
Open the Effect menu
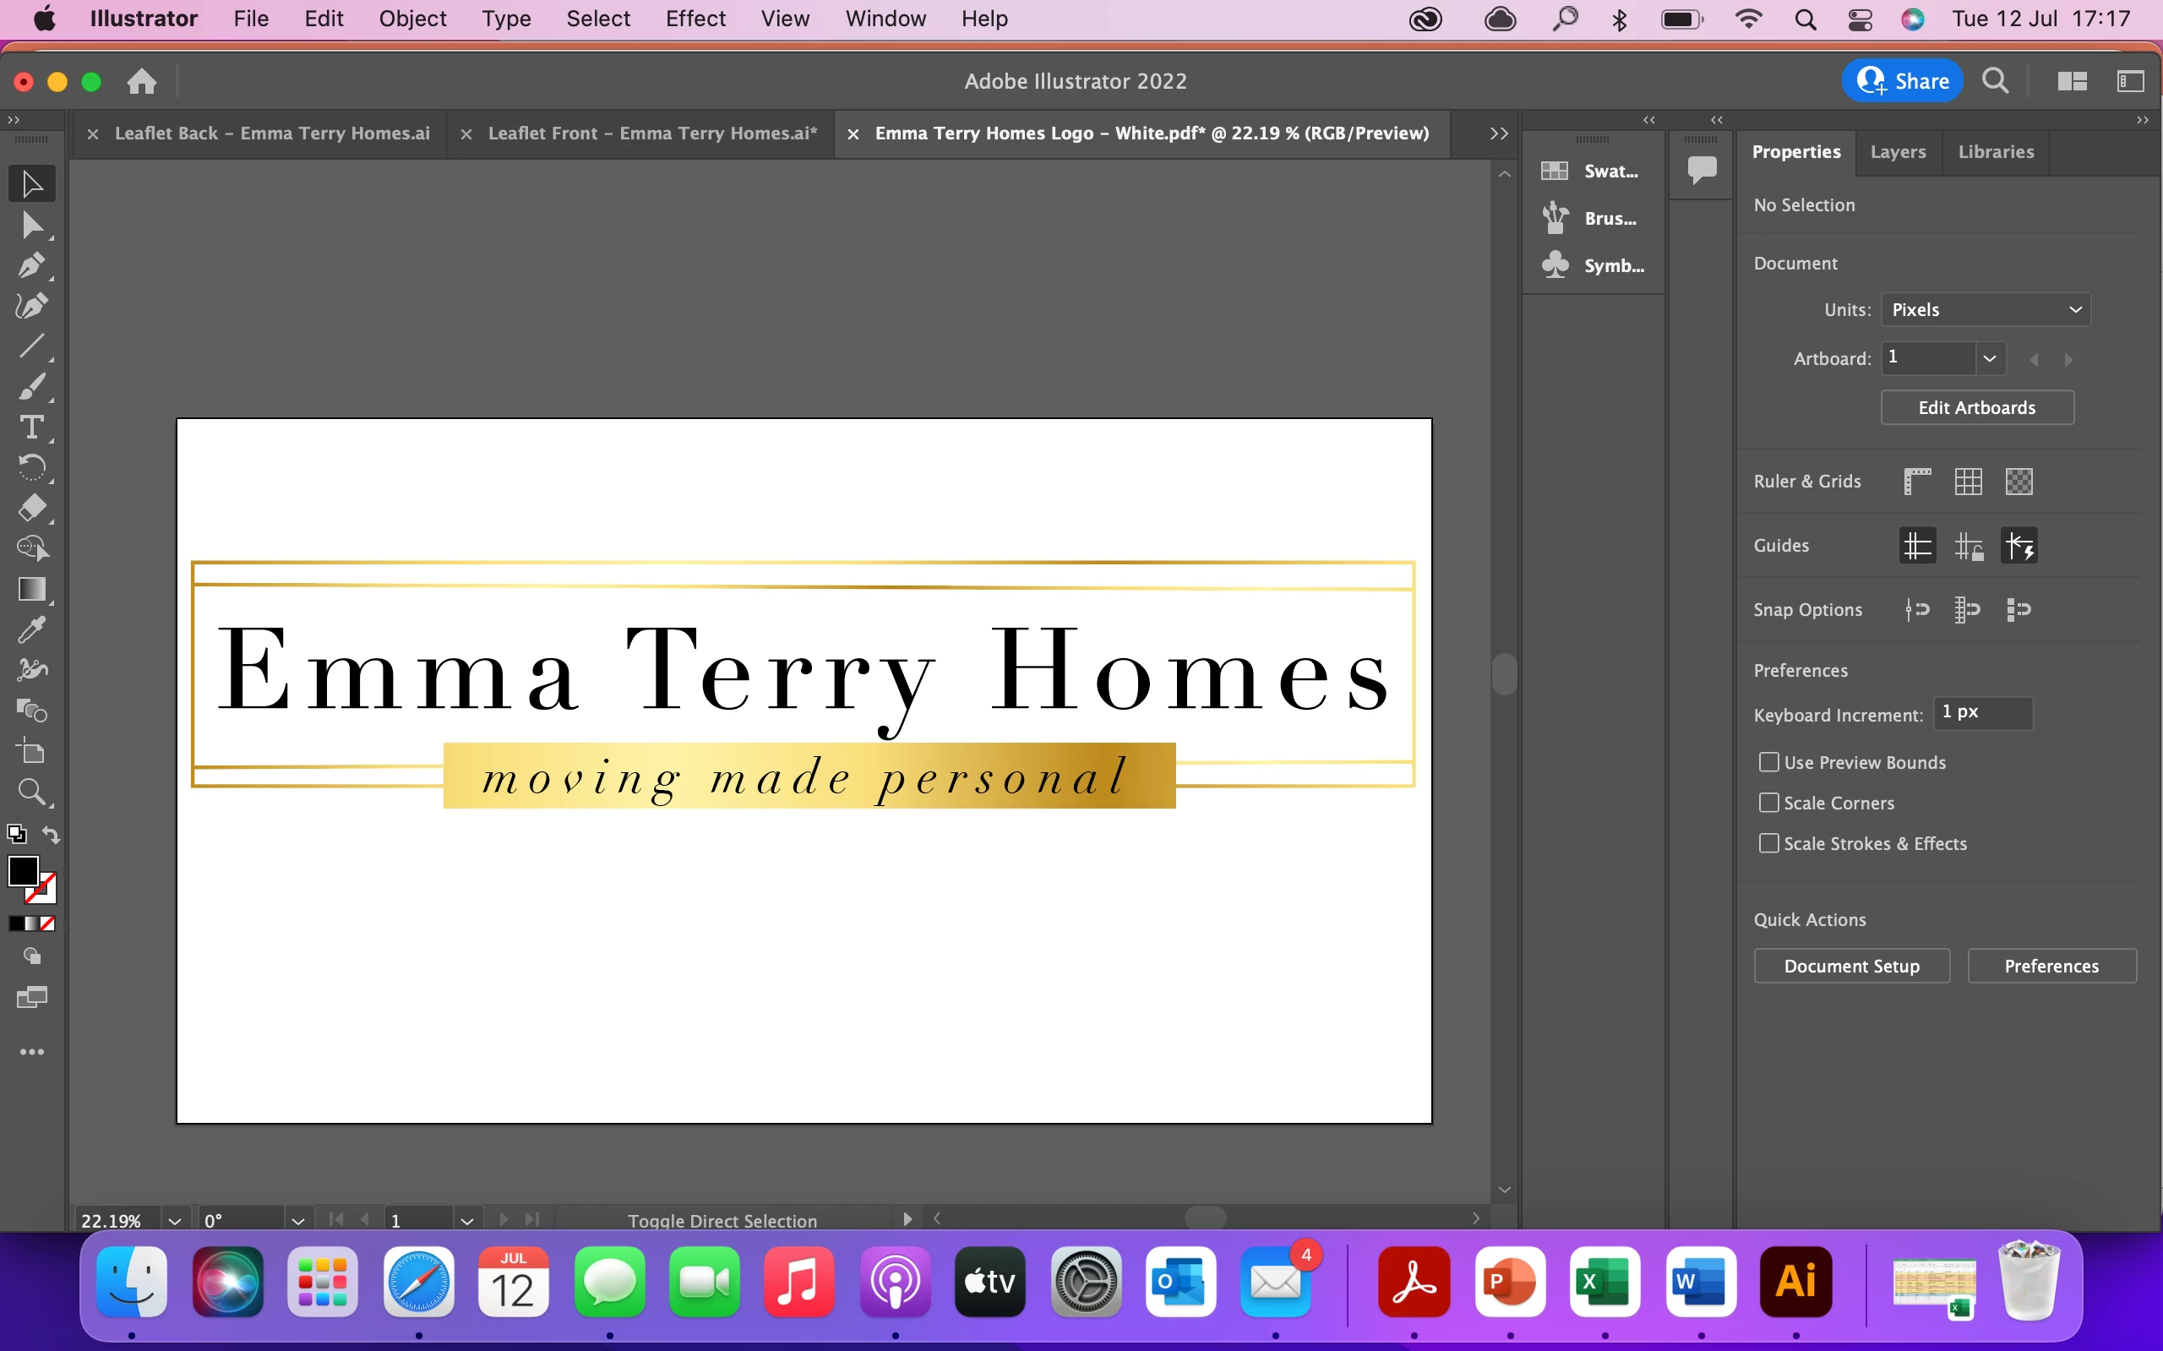[695, 19]
